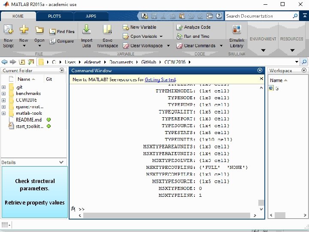Create a New Script

pyautogui.click(x=9, y=36)
